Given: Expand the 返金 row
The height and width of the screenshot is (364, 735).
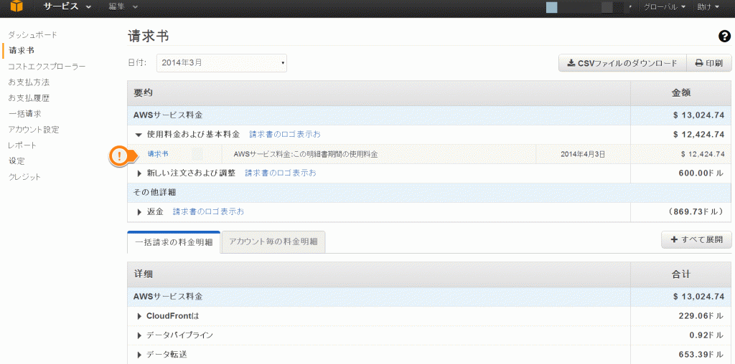Looking at the screenshot, I should click(x=139, y=212).
